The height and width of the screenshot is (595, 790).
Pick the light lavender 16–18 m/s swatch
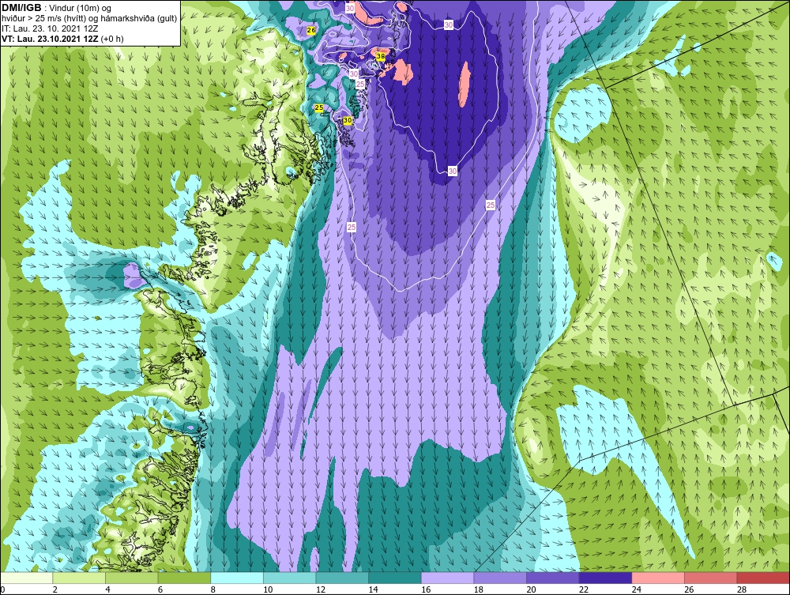447,578
